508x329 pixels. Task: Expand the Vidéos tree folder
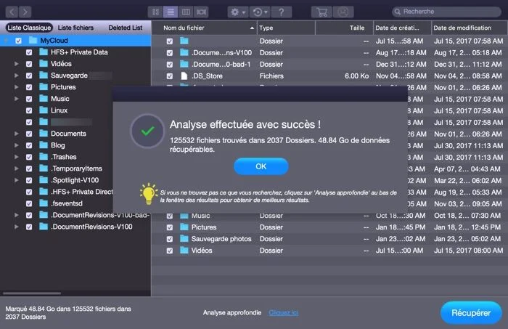(x=16, y=64)
